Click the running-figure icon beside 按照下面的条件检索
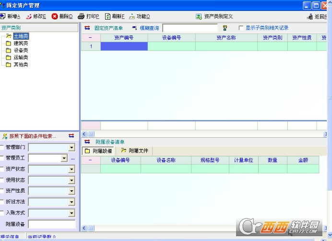Viewport: 332px width, 241px height. coord(5,136)
